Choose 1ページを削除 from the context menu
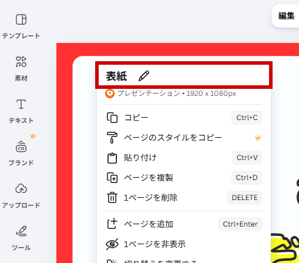The height and width of the screenshot is (263, 299). pos(184,198)
